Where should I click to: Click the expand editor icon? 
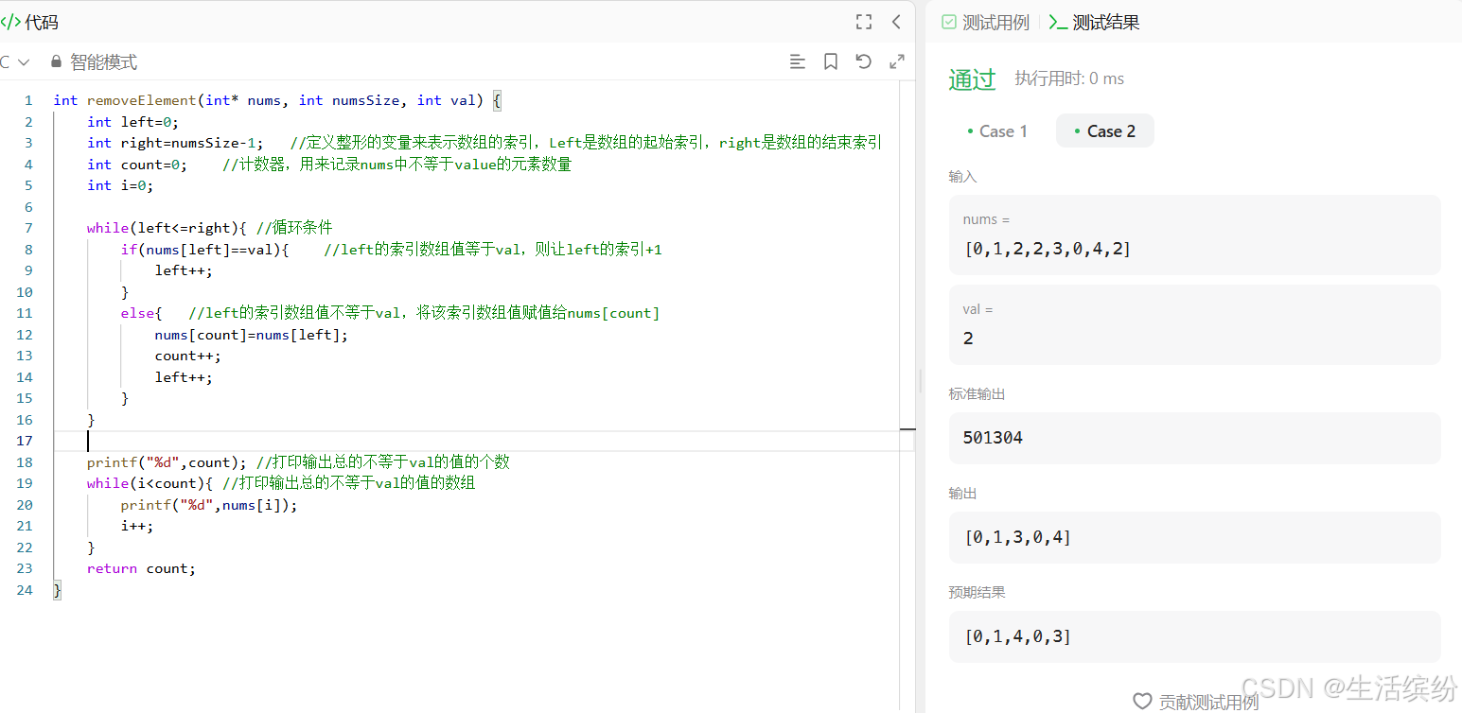tap(896, 61)
